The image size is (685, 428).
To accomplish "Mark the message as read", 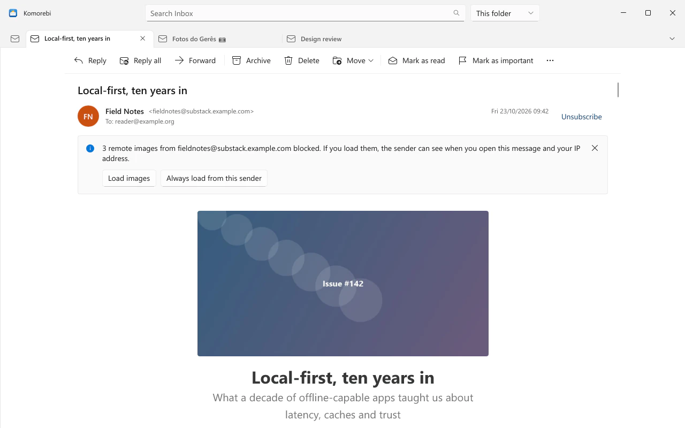I will 417,60.
